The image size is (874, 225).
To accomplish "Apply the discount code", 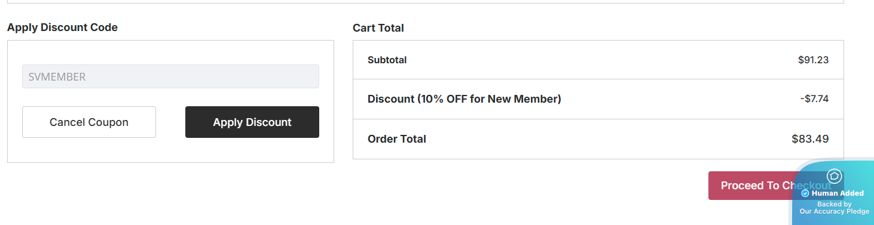I will point(252,122).
